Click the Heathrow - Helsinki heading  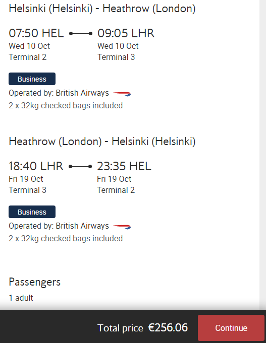pos(102,142)
